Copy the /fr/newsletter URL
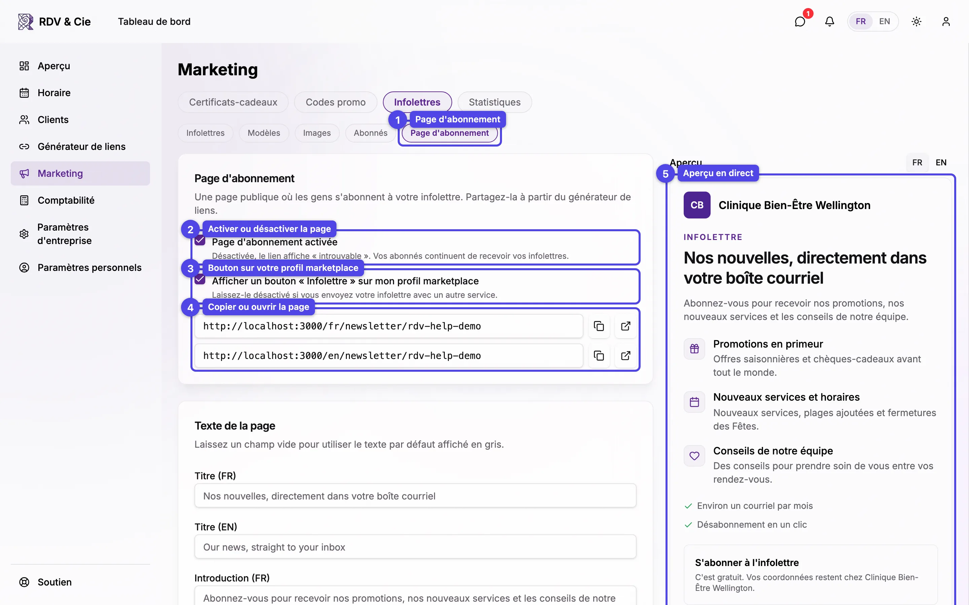The height and width of the screenshot is (605, 969). pyautogui.click(x=599, y=326)
